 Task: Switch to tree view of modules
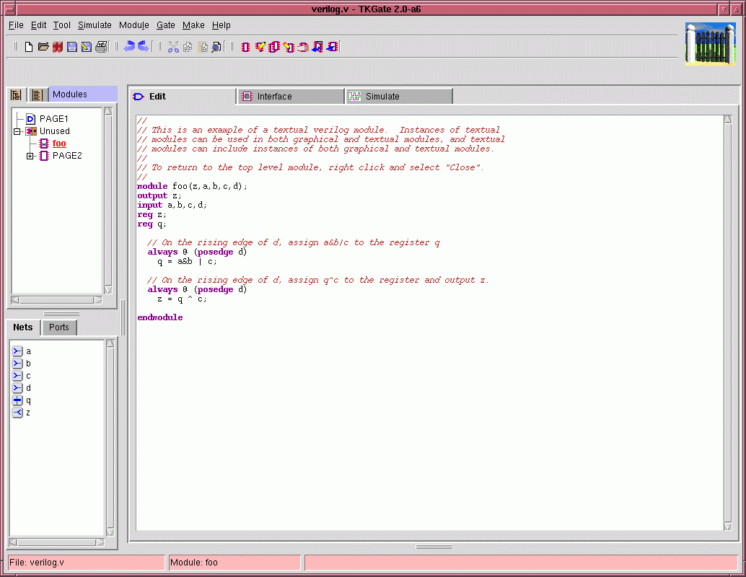pos(16,95)
